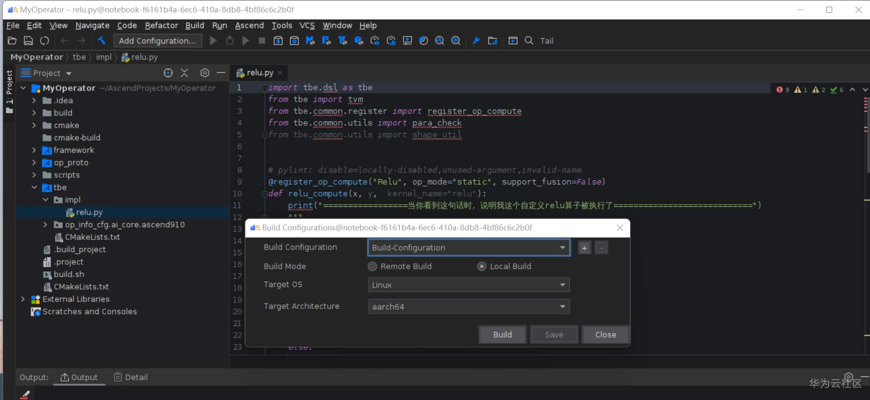Click the locate target icon in Project panel
The width and height of the screenshot is (870, 400).
click(x=168, y=73)
